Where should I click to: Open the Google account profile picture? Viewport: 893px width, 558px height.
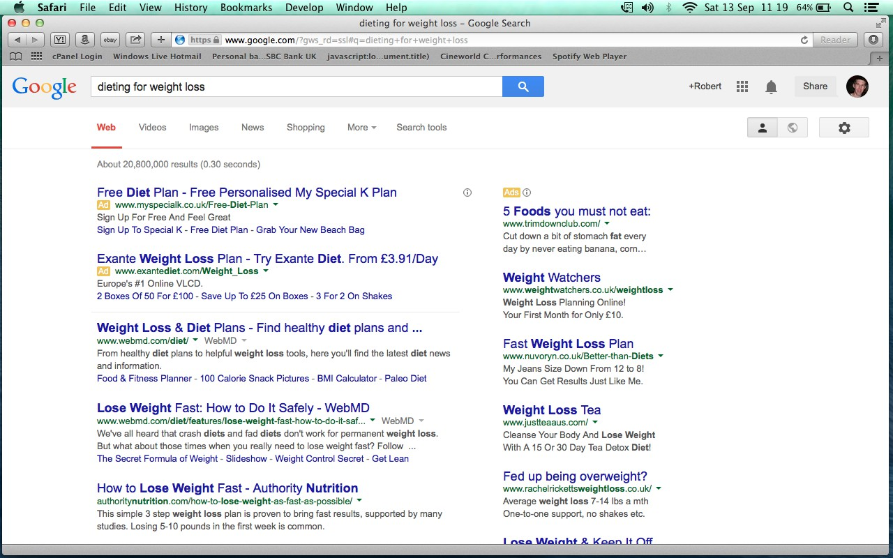click(x=857, y=86)
